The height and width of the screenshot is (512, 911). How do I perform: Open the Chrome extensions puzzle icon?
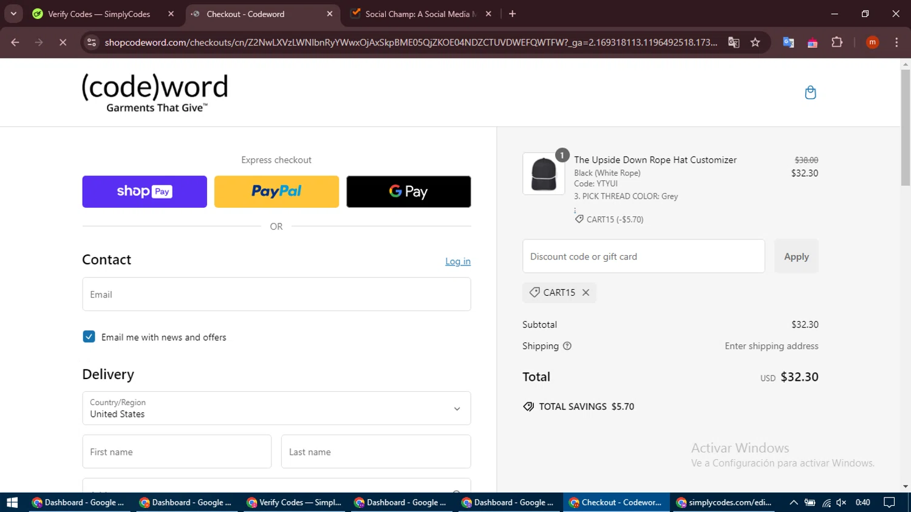[x=837, y=43]
